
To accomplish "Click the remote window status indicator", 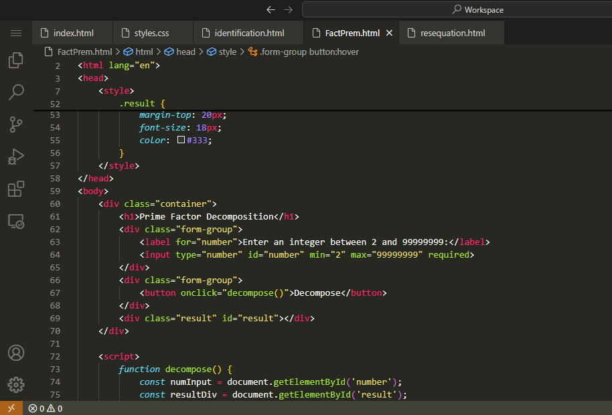I will [x=11, y=408].
